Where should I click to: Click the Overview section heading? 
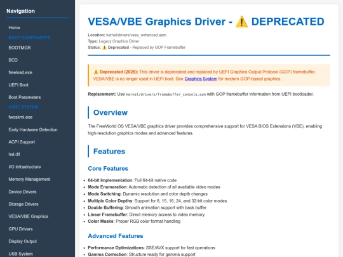tap(111, 112)
